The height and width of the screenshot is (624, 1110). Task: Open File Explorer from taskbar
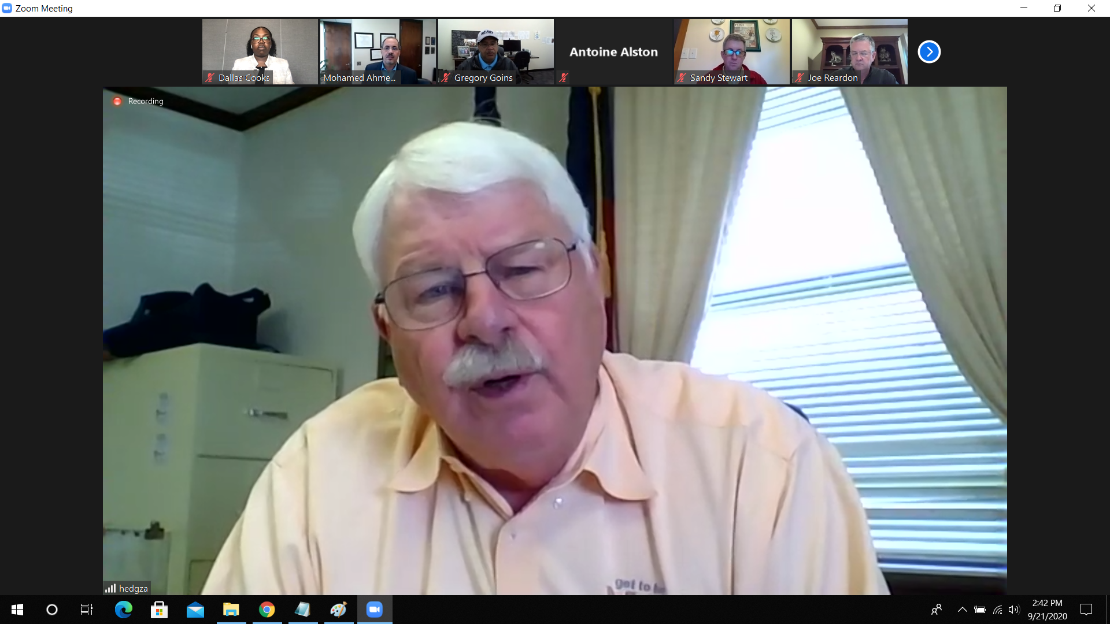(231, 610)
